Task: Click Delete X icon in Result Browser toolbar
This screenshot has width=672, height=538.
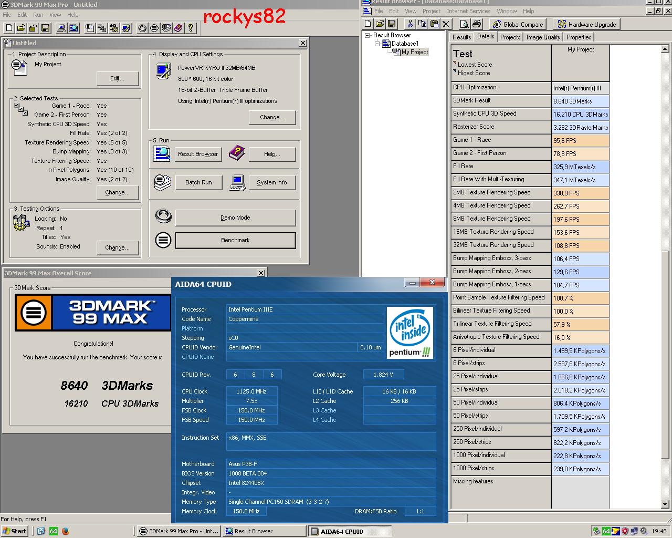Action: pos(446,24)
